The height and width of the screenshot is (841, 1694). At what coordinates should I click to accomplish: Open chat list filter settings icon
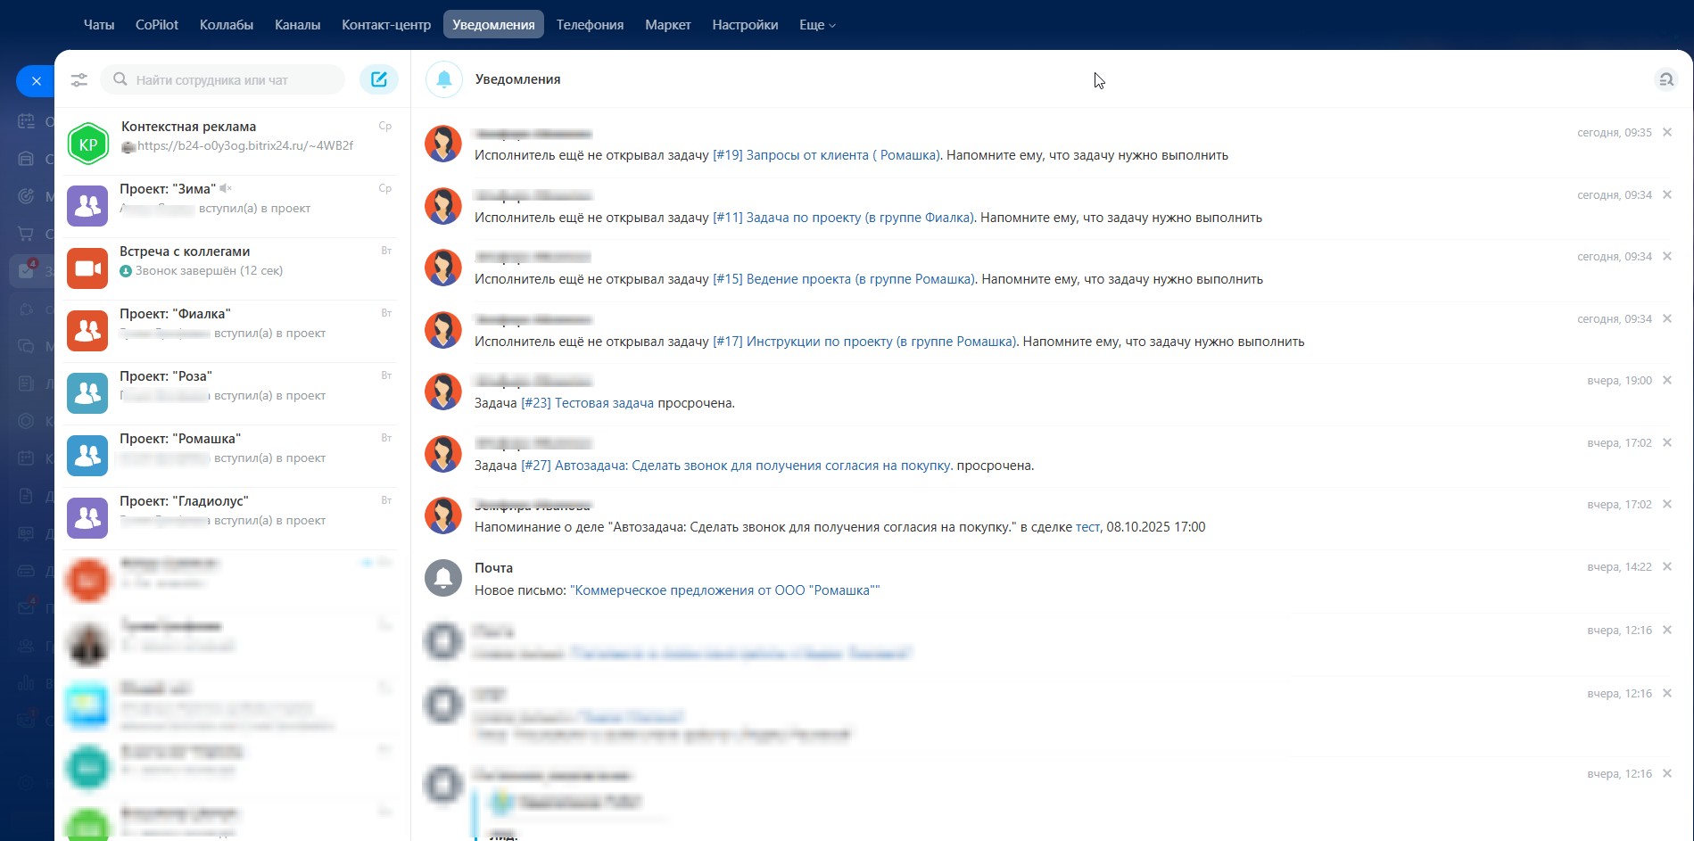pyautogui.click(x=79, y=80)
